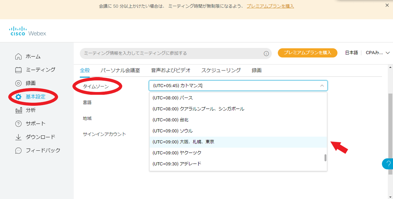Switch to the 全般 tab
This screenshot has width=393, height=199.
coord(85,70)
